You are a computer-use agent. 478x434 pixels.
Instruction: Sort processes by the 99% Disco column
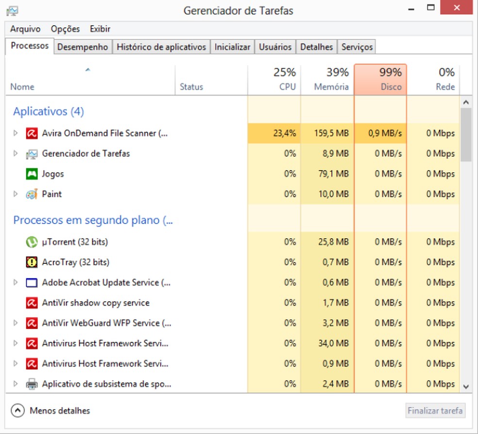[380, 80]
